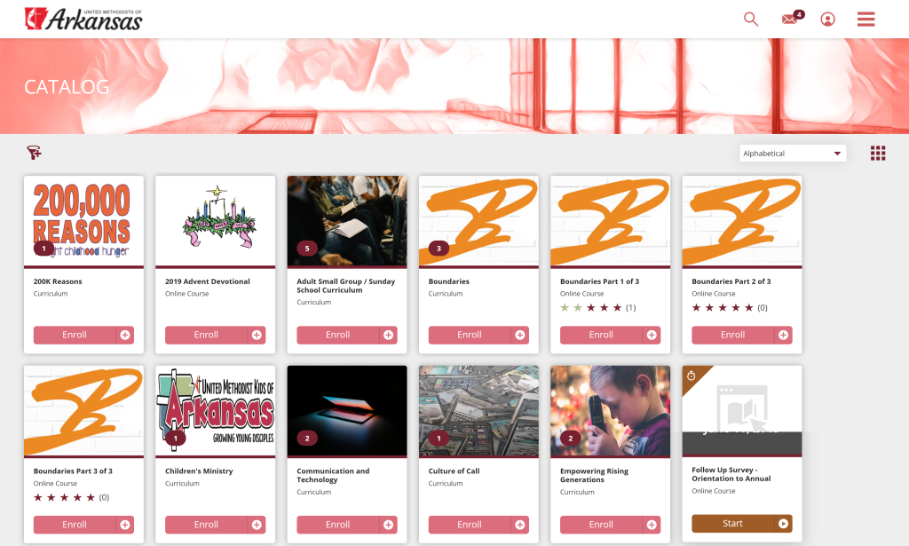Open the catalog filter funnel icon

(x=35, y=153)
